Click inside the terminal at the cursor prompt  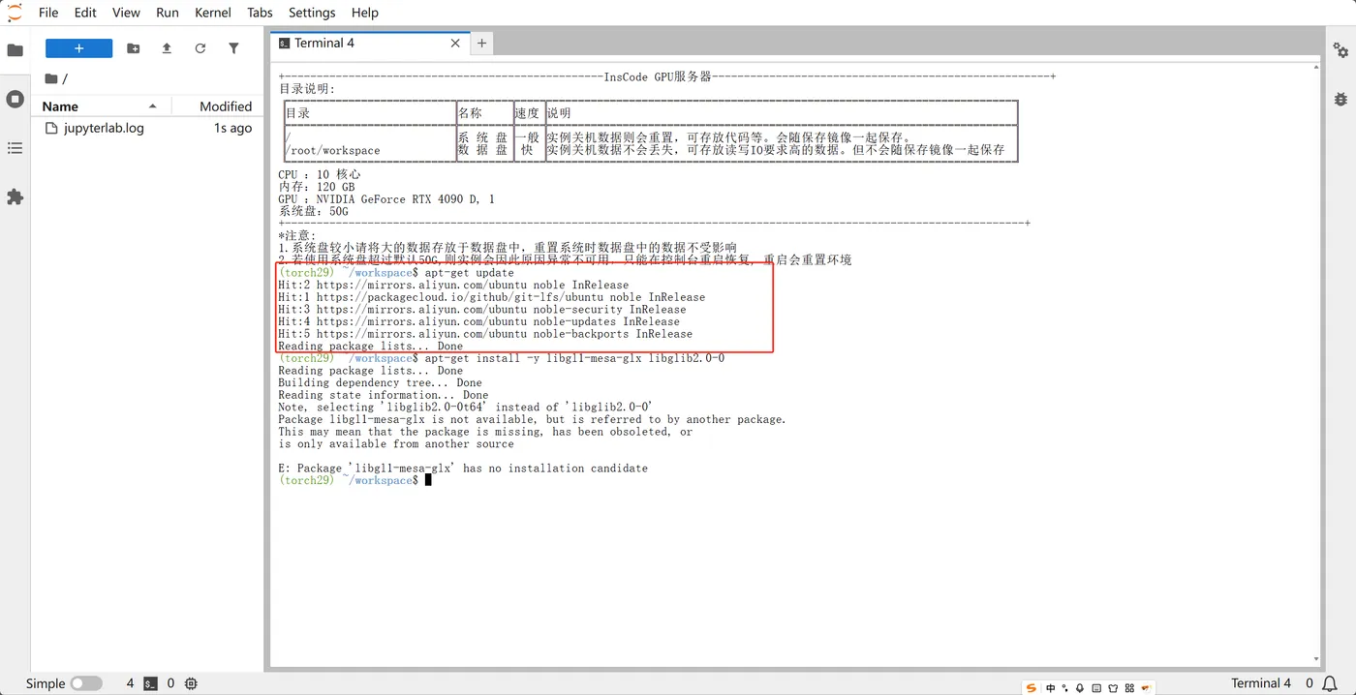click(427, 480)
